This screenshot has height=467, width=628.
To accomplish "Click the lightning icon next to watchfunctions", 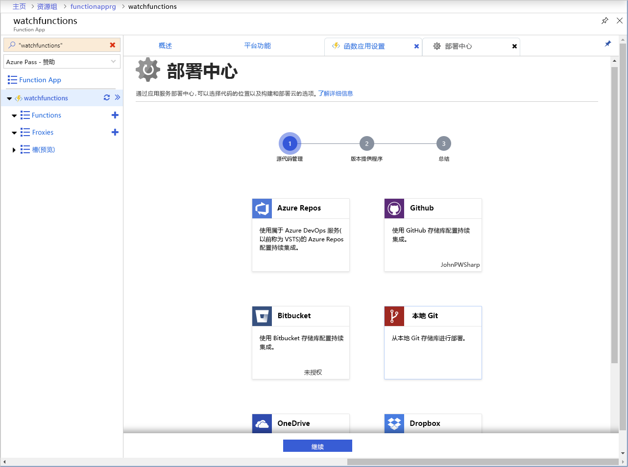I will [19, 98].
